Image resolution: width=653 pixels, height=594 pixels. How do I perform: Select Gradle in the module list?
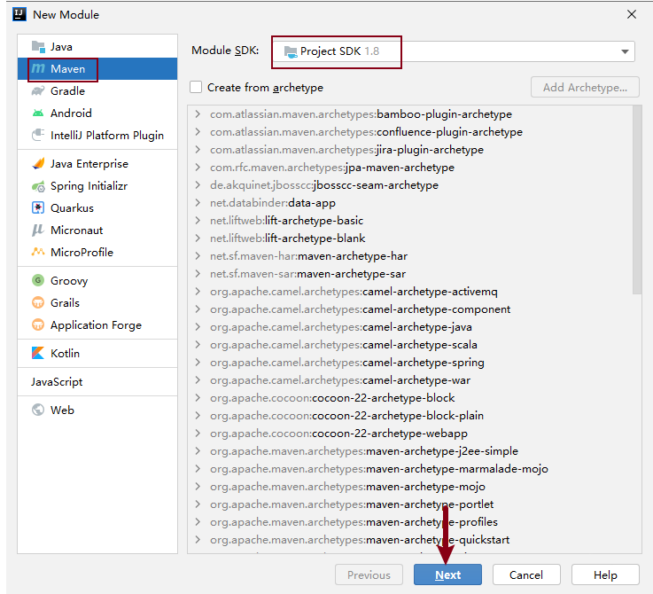97,90
